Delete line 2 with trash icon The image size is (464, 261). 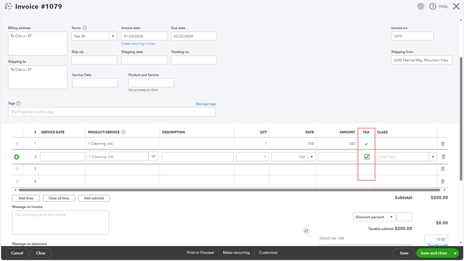[443, 157]
